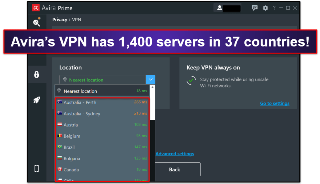Select Belgium server
This screenshot has width=320, height=184.
click(x=102, y=136)
